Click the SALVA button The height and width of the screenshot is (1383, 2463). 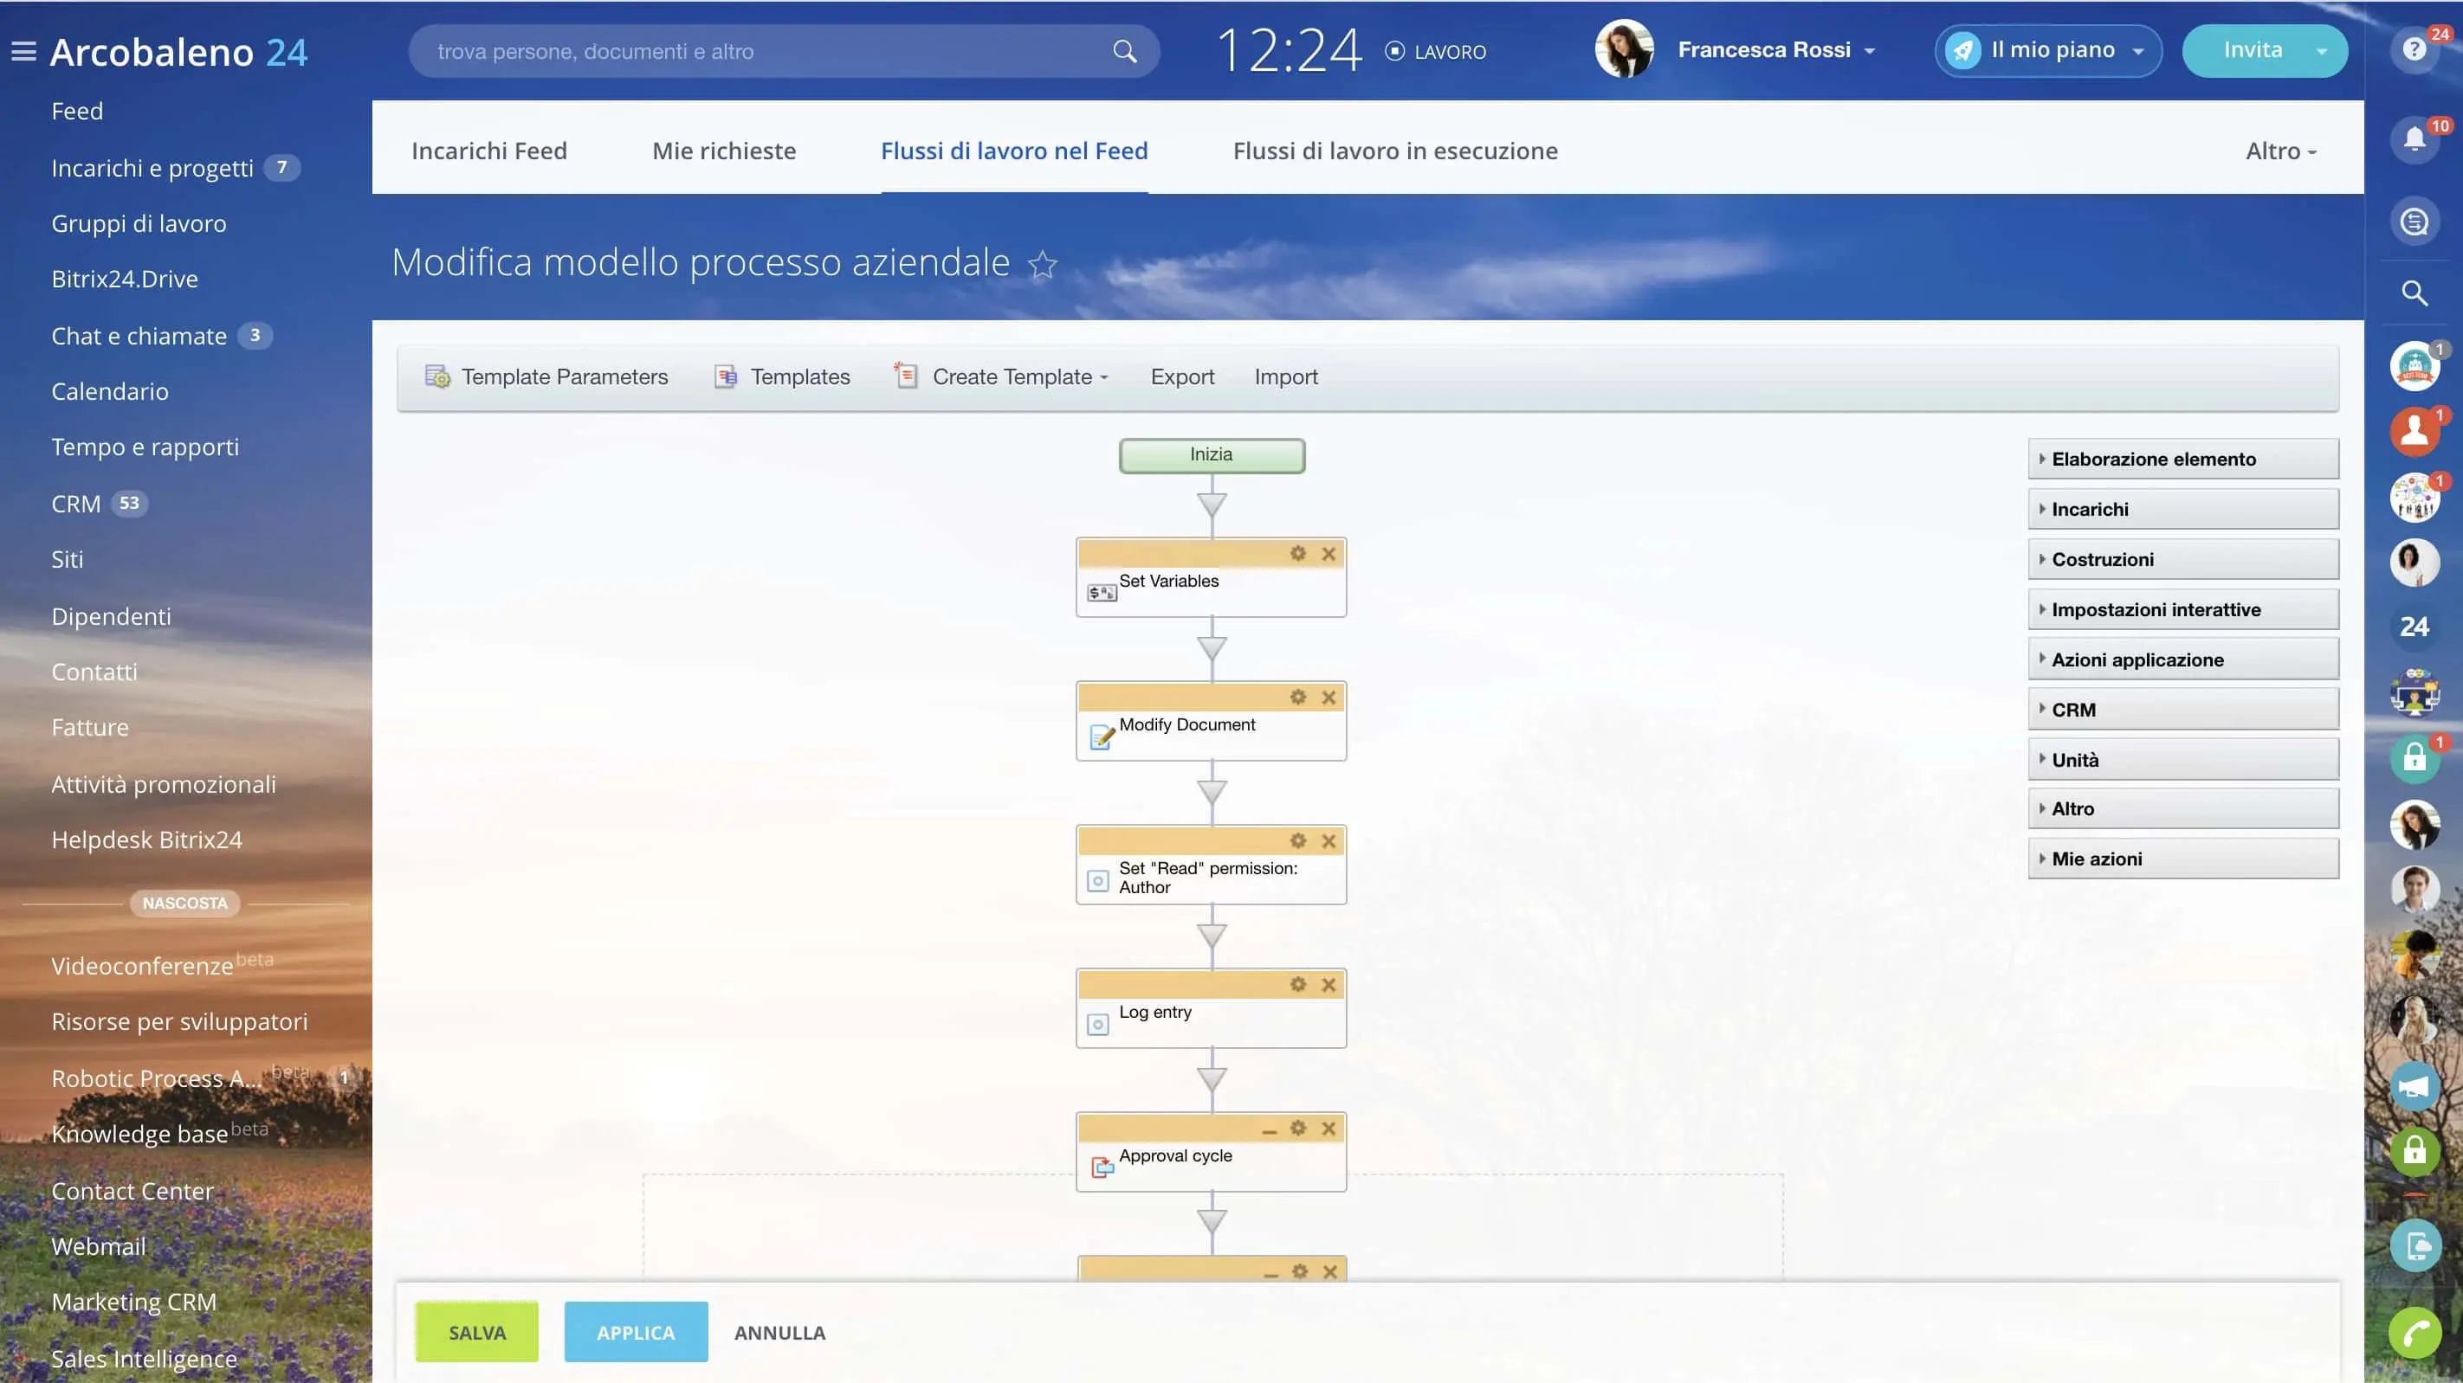pos(476,1331)
